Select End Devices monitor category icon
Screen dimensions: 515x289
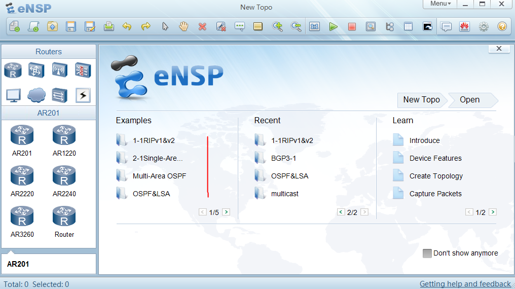click(x=13, y=95)
